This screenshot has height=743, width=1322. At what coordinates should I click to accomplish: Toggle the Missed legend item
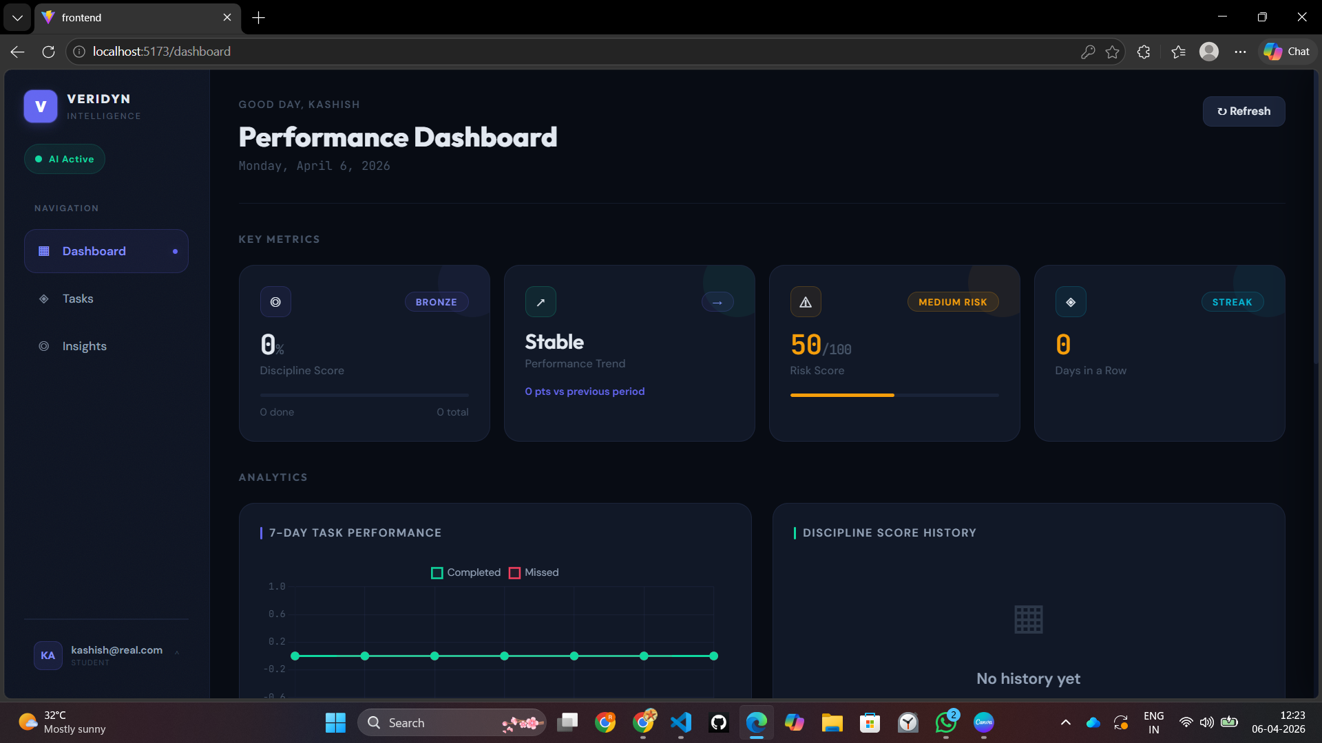tap(534, 572)
